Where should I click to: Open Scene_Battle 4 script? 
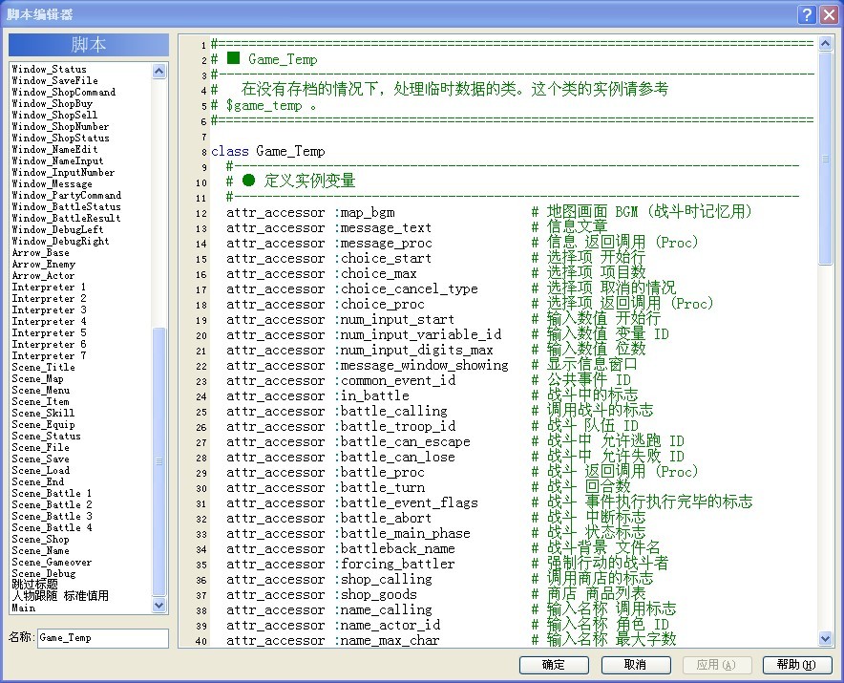52,528
